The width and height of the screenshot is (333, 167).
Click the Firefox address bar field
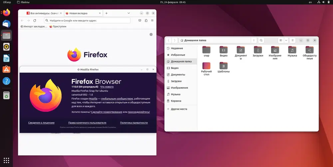(87, 21)
